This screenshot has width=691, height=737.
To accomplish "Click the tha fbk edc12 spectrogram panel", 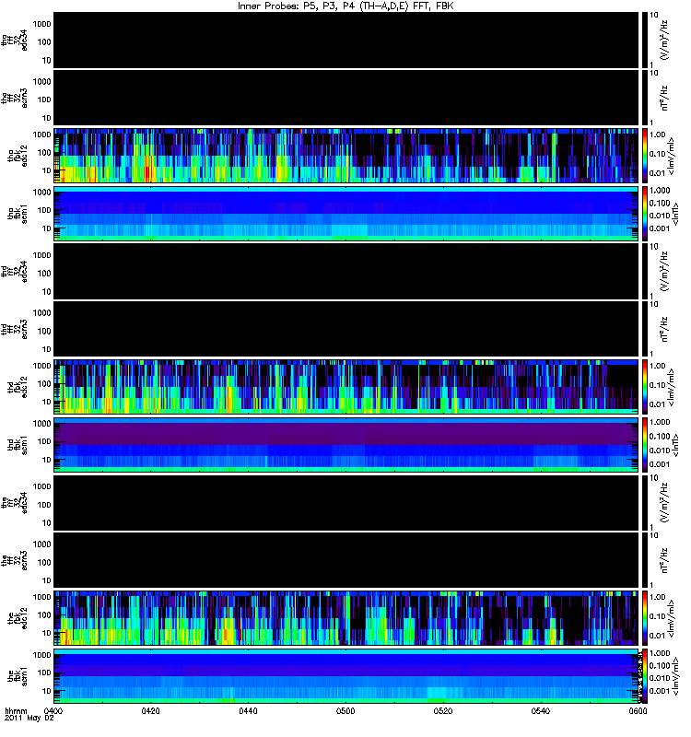I will tap(346, 156).
